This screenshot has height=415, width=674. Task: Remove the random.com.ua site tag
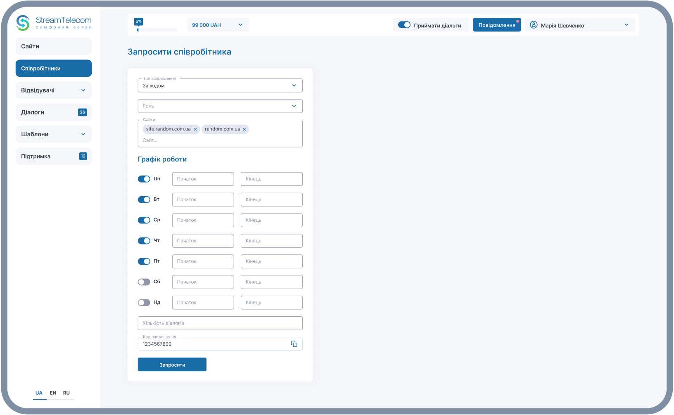pyautogui.click(x=244, y=129)
